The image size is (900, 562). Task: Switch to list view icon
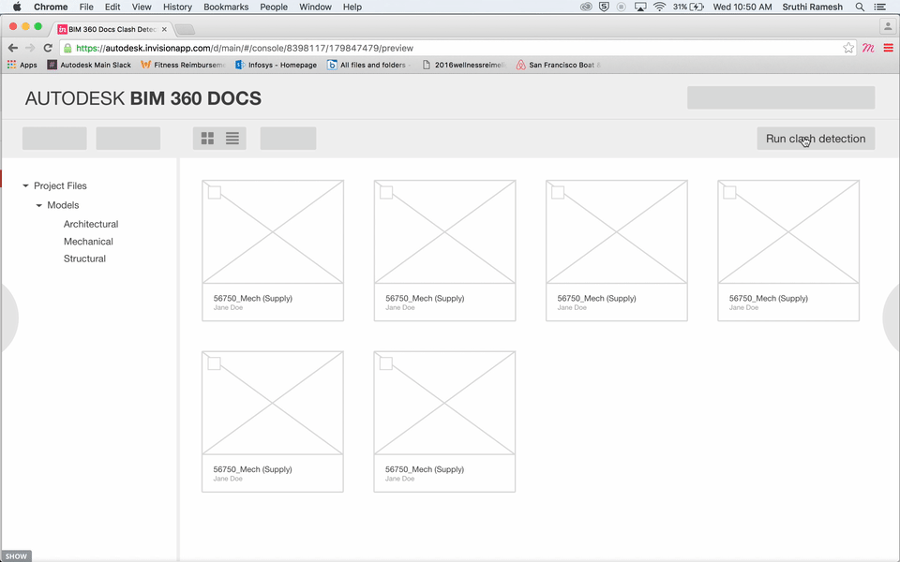click(232, 139)
